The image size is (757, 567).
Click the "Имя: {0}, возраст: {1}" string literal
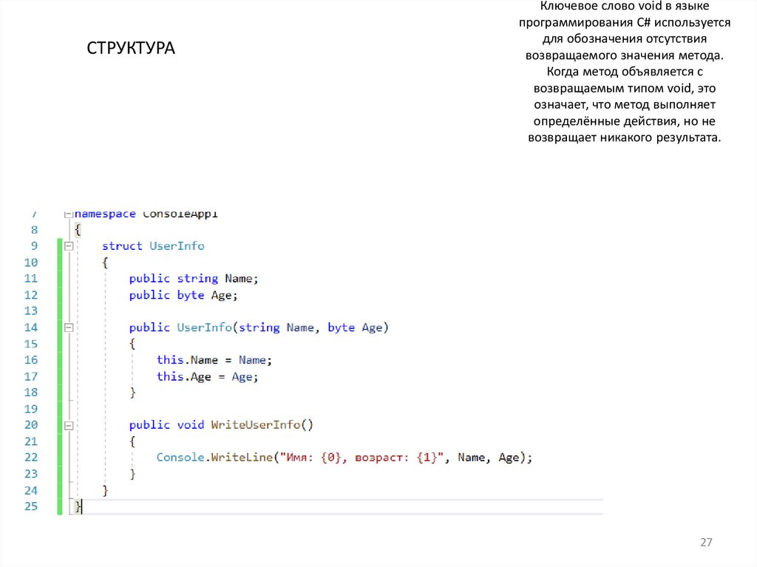(359, 458)
